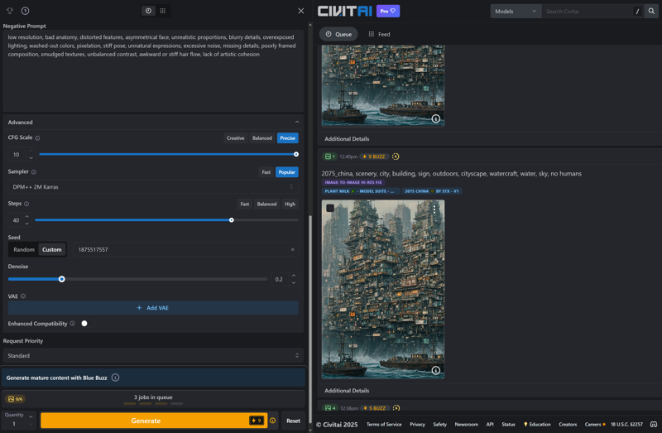Image resolution: width=662 pixels, height=433 pixels.
Task: Open the Sampler dropdown DPM++ 2M Karras
Action: [x=152, y=187]
